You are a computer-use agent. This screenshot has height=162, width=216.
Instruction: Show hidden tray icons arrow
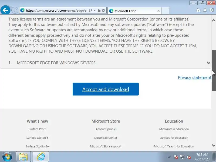point(169,157)
